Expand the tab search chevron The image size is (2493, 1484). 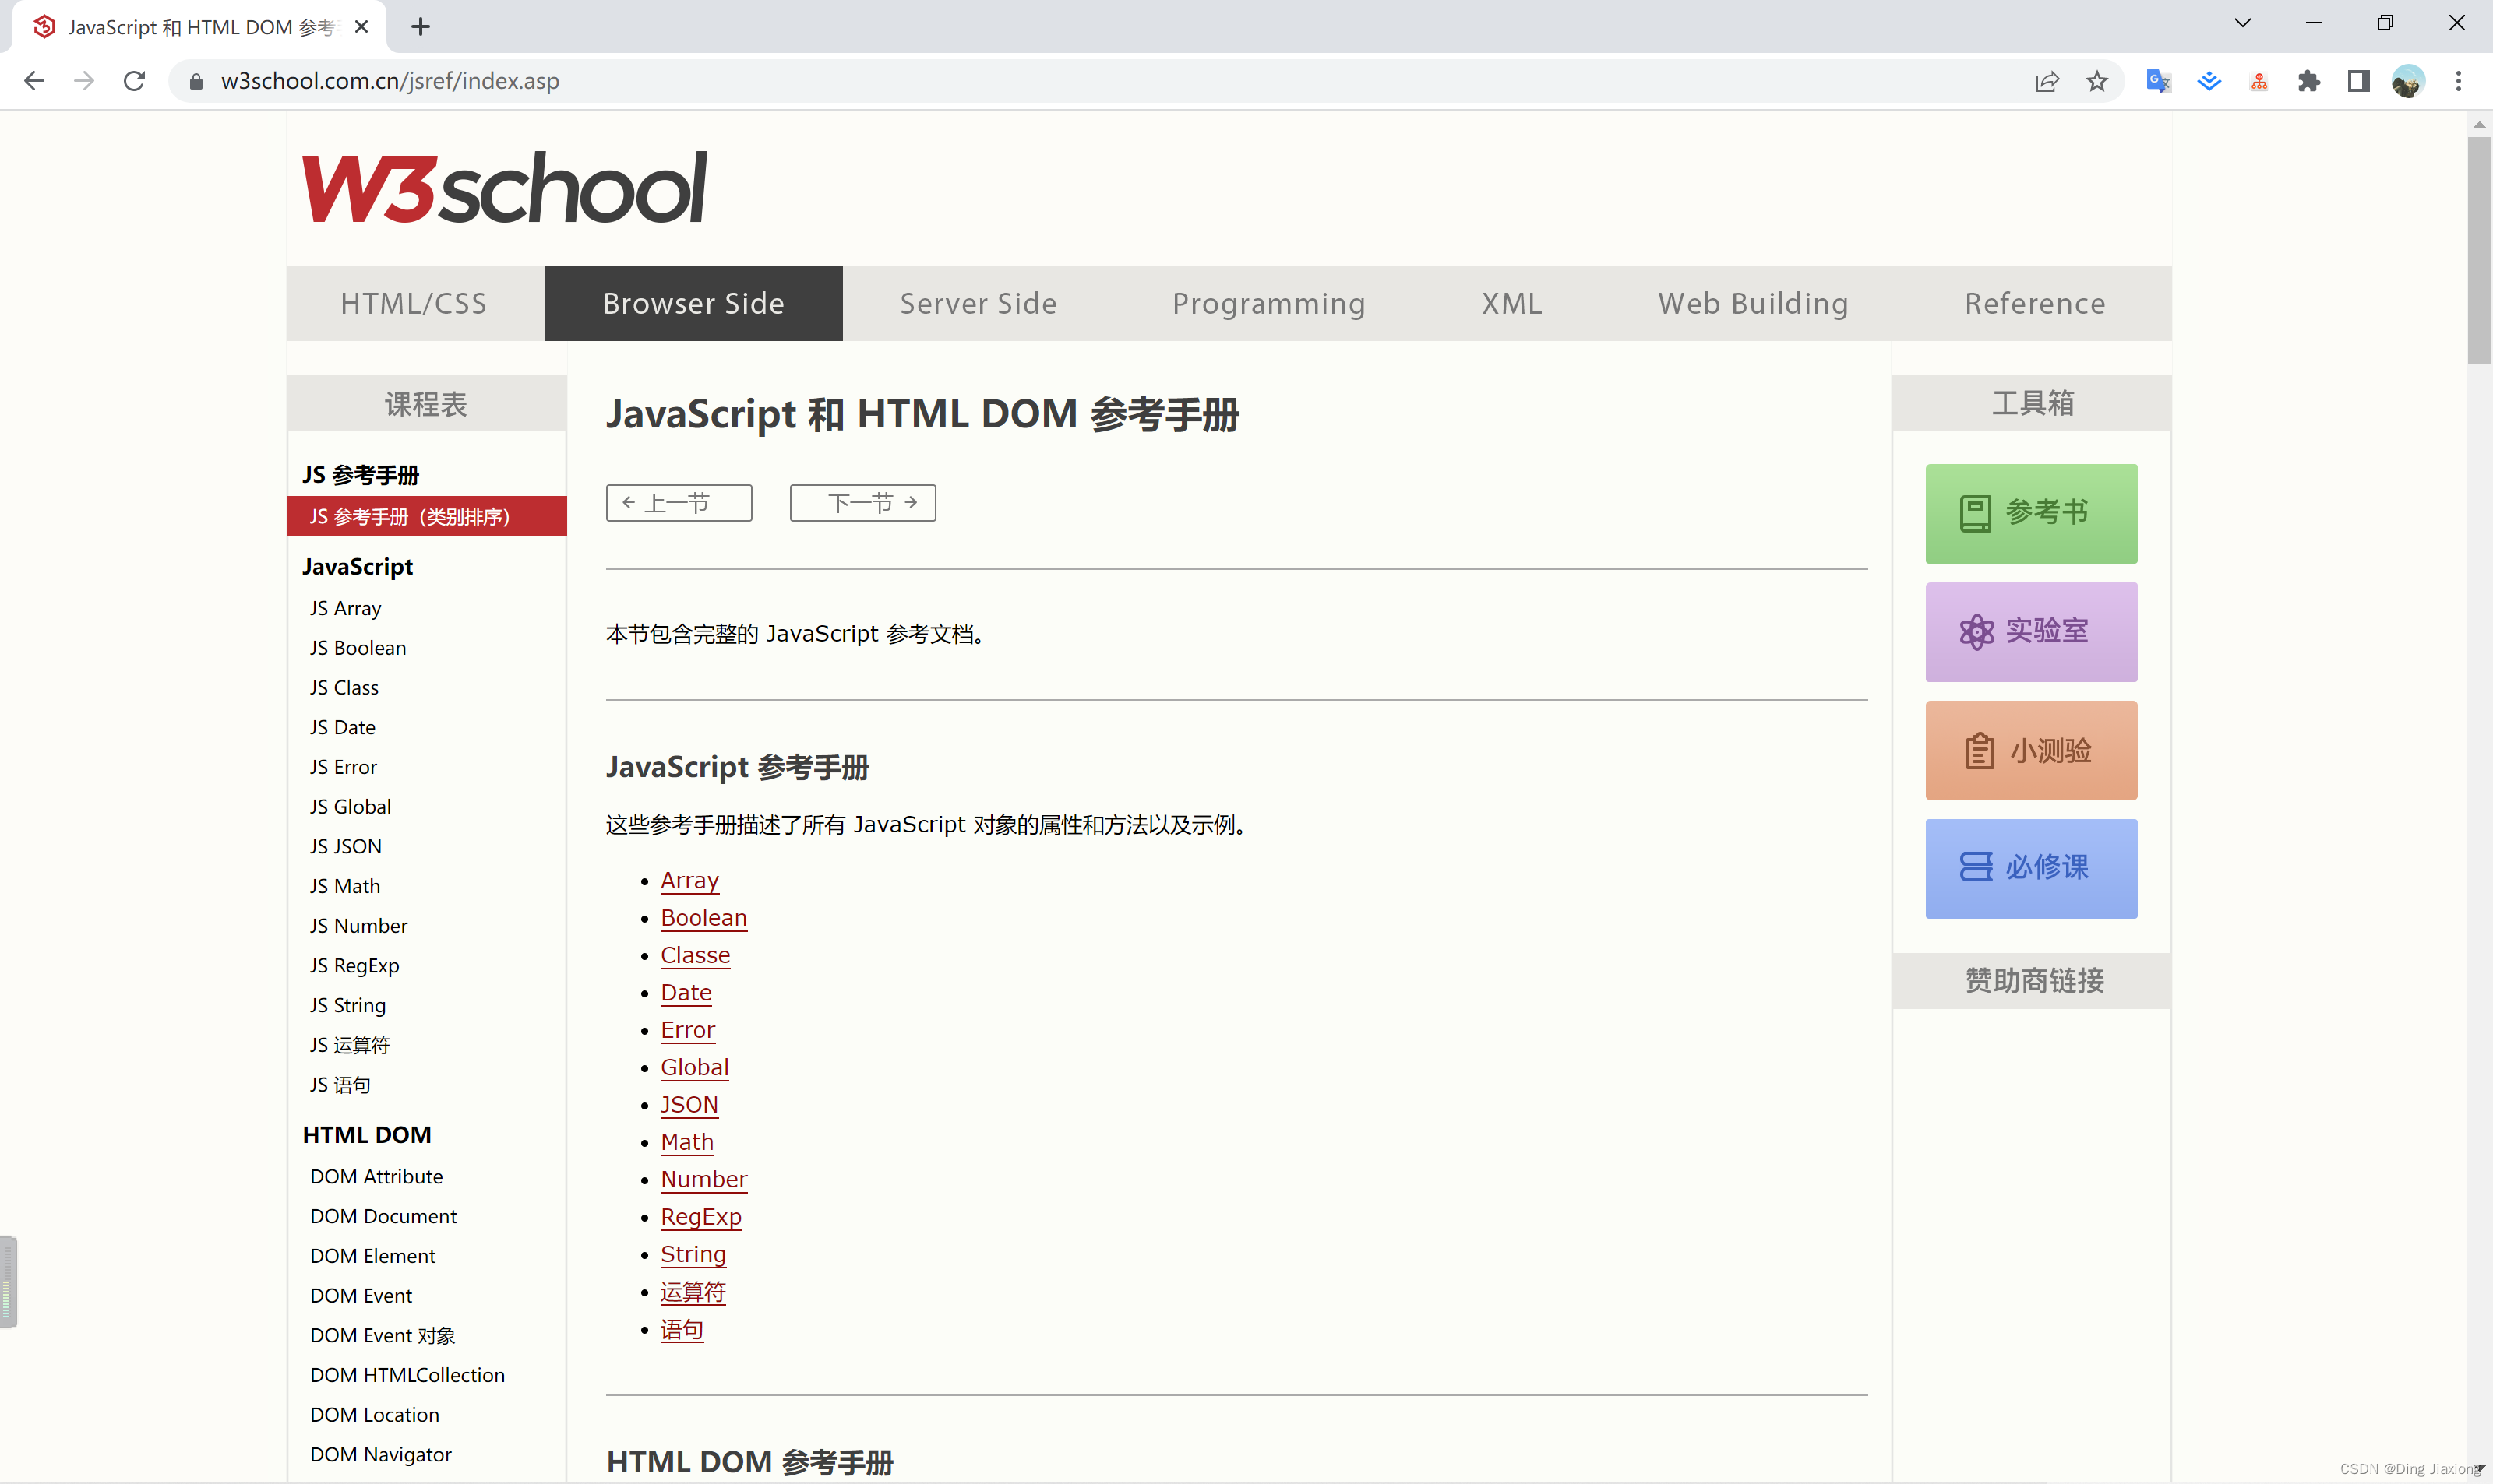click(x=2243, y=23)
